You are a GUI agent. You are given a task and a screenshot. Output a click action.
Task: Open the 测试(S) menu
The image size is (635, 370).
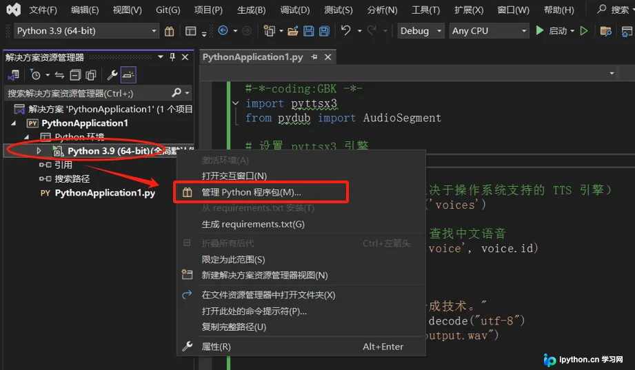338,10
